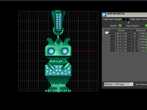Click the 0.10tw weight cell
Viewport: 147px width, 110px height.
(142, 51)
